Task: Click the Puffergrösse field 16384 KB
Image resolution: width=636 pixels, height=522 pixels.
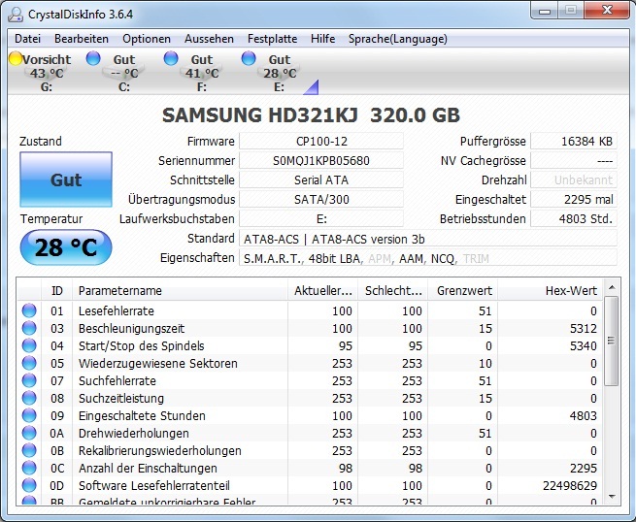Action: (574, 141)
